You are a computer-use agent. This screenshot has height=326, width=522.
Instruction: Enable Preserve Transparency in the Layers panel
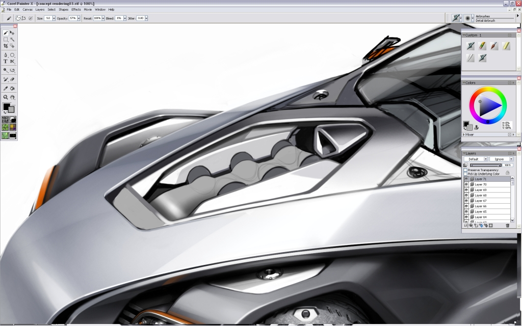click(465, 170)
